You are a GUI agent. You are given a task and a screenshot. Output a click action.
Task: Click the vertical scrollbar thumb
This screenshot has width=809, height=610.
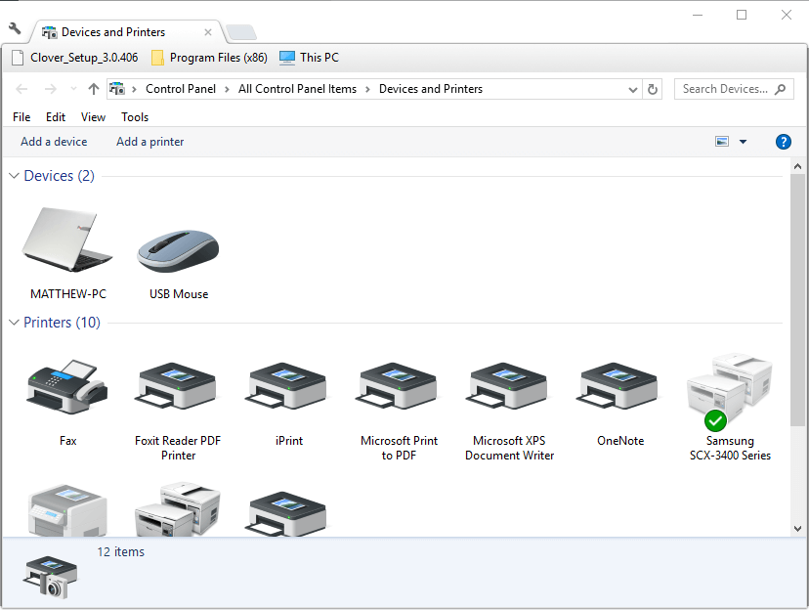point(797,300)
